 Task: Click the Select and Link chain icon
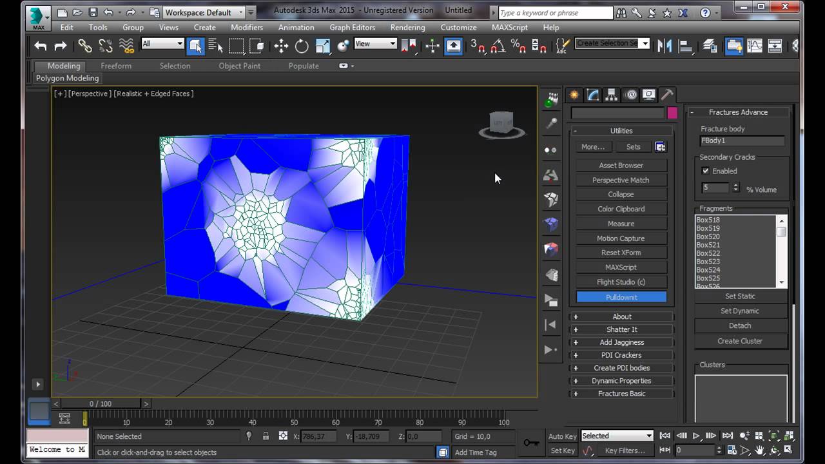pyautogui.click(x=85, y=46)
